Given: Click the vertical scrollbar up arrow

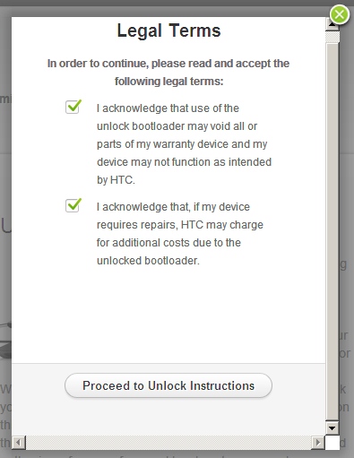Looking at the screenshot, I should coord(332,24).
